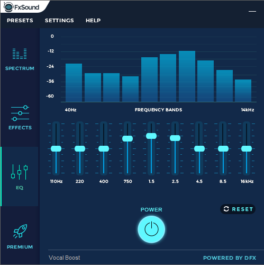Open the Spectrum view icon
This screenshot has height=265, width=264.
(20, 54)
